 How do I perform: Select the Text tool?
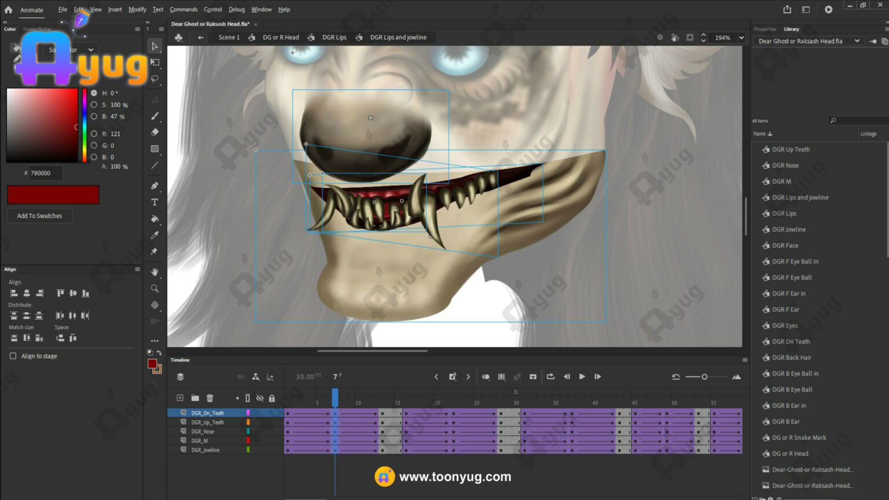click(x=155, y=202)
